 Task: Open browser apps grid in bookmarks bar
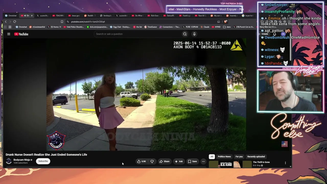coord(10,27)
